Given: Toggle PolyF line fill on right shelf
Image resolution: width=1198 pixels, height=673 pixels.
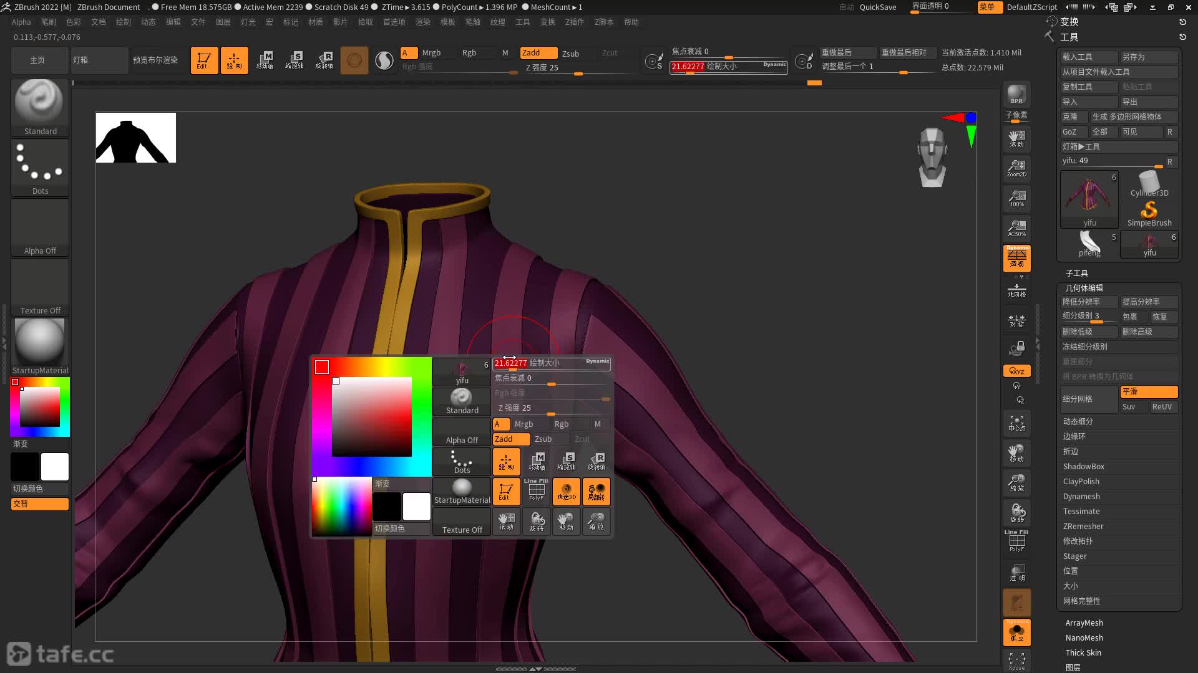Looking at the screenshot, I should [1016, 541].
